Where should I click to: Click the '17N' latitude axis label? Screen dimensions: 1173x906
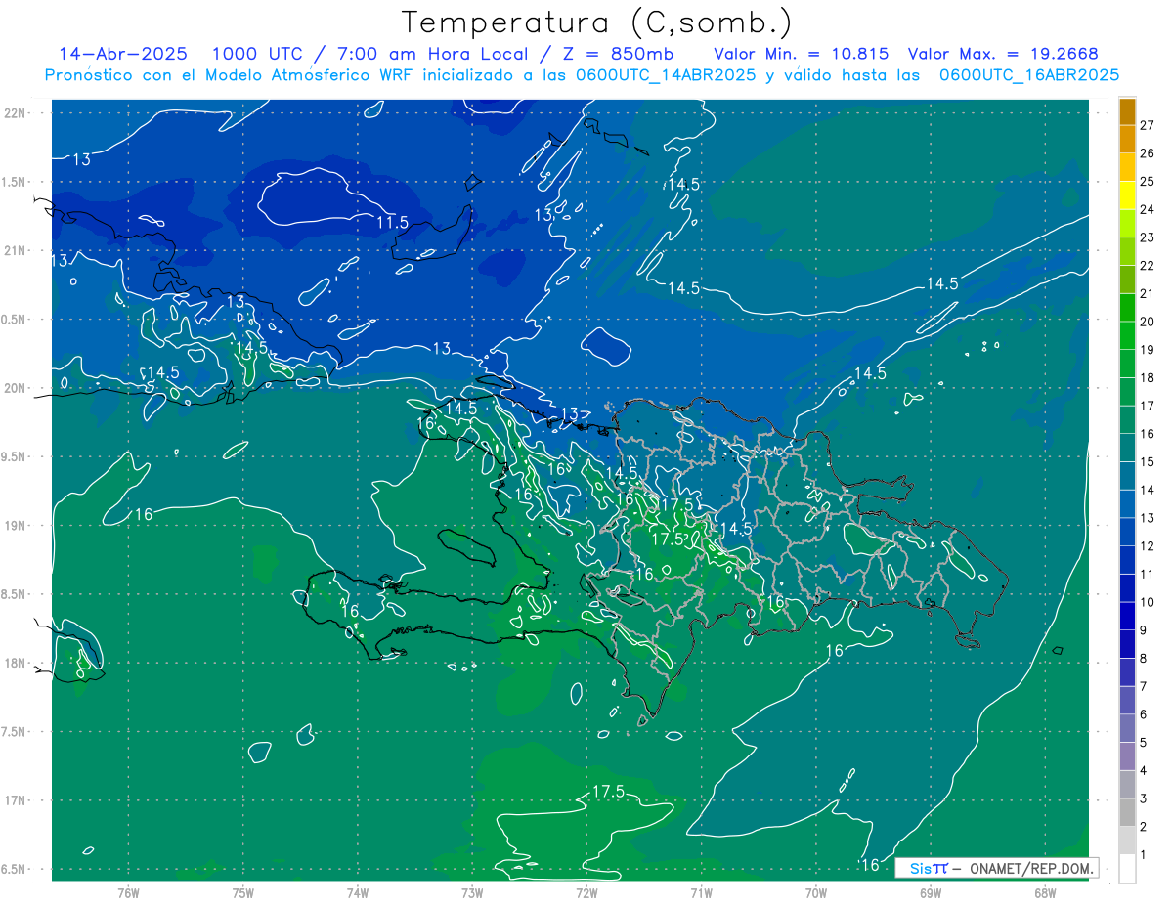(15, 801)
